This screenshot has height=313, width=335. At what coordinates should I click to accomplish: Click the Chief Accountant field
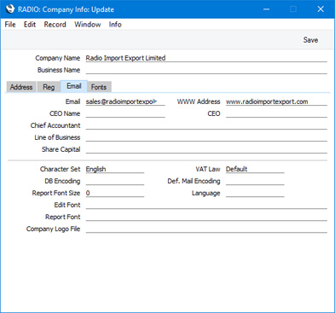[206, 125]
